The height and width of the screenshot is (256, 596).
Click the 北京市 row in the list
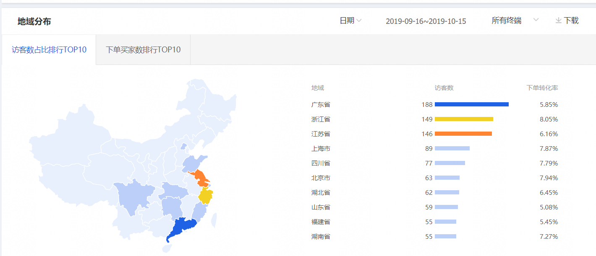click(321, 178)
